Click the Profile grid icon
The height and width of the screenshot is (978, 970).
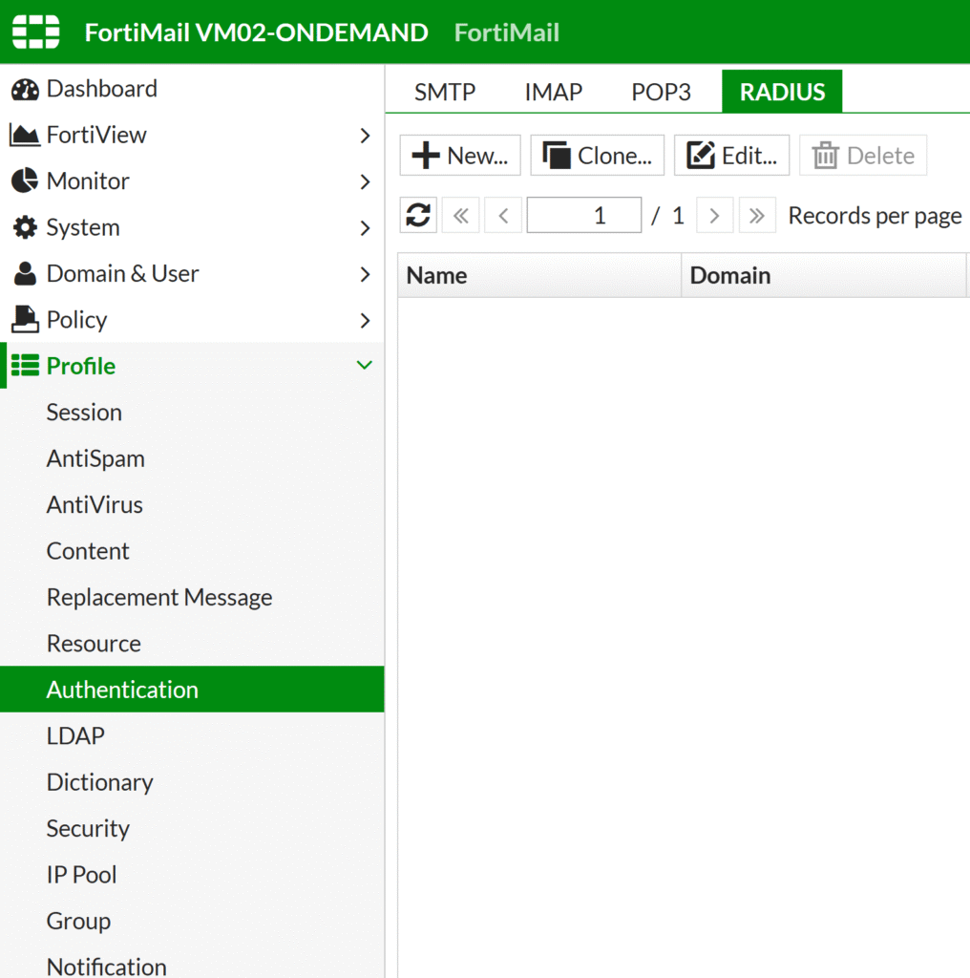pos(26,366)
